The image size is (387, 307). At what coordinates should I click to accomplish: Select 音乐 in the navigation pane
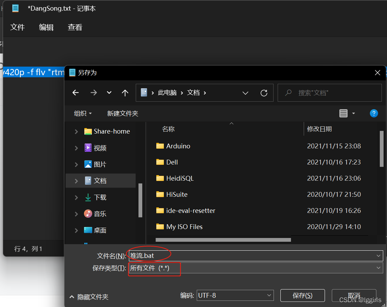[95, 214]
